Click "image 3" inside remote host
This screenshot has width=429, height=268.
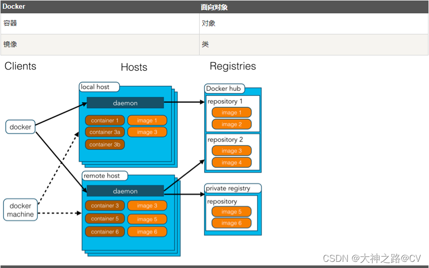pyautogui.click(x=147, y=205)
